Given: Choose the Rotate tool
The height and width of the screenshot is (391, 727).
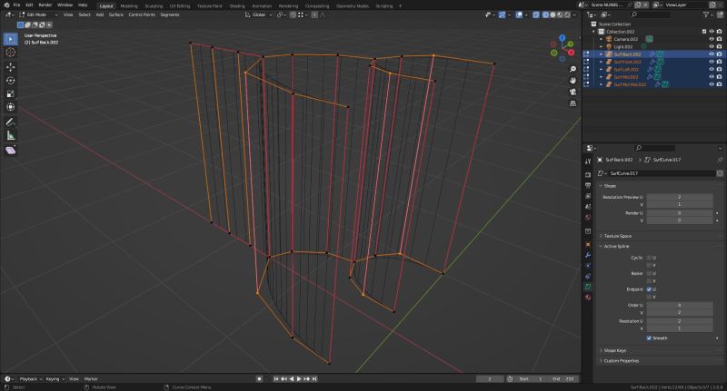Looking at the screenshot, I should (x=11, y=80).
